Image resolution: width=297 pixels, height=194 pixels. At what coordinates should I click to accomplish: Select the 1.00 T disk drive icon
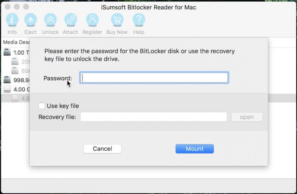tap(7, 52)
